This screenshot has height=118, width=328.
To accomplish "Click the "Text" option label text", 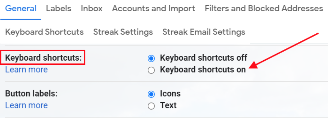I will point(168,106).
